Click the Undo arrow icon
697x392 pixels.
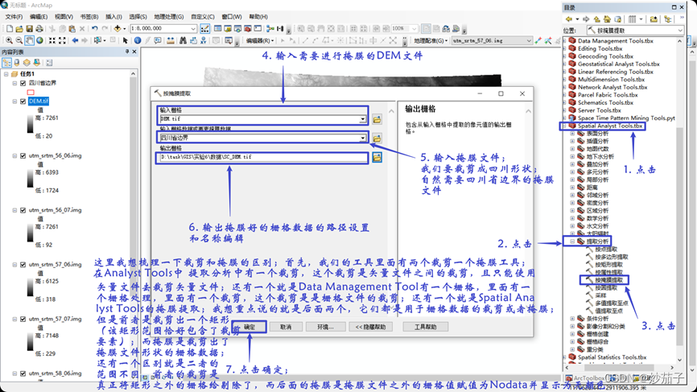tap(95, 29)
